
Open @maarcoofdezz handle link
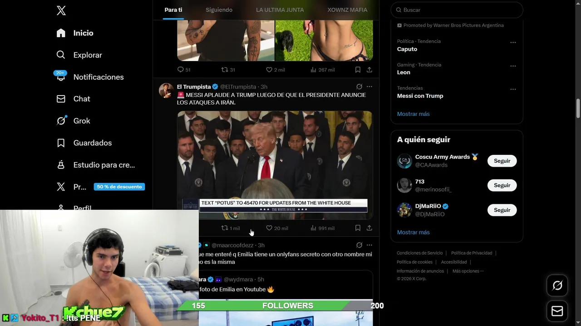click(x=232, y=245)
